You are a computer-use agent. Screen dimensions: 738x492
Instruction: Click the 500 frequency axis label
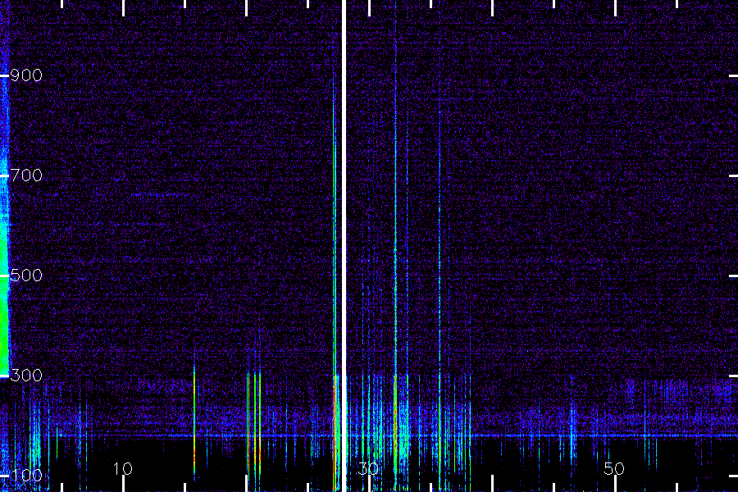[26, 276]
